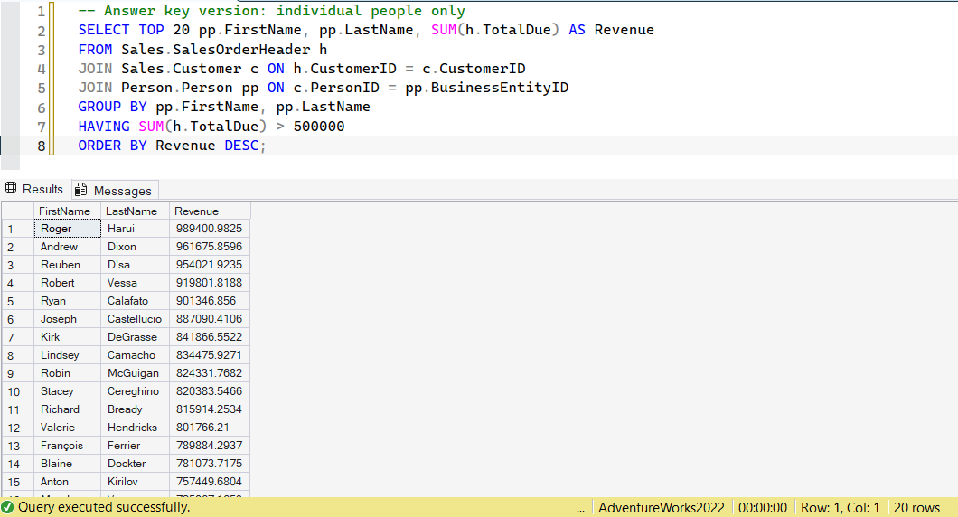Select the cell containing Roger

click(x=67, y=229)
